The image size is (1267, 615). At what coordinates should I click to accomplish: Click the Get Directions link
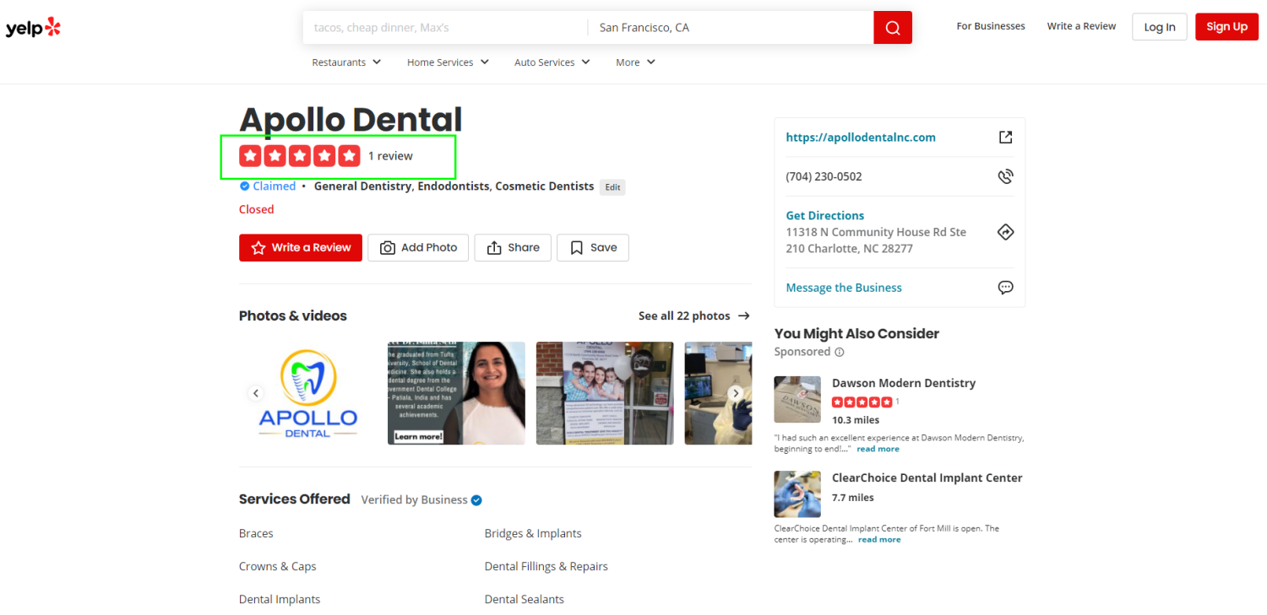(x=825, y=216)
